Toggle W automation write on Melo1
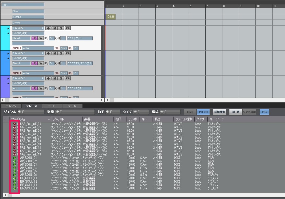 [x=41, y=38]
